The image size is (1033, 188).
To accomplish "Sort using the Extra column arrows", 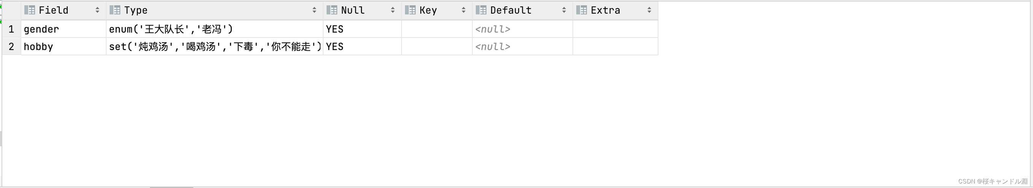I will (649, 10).
